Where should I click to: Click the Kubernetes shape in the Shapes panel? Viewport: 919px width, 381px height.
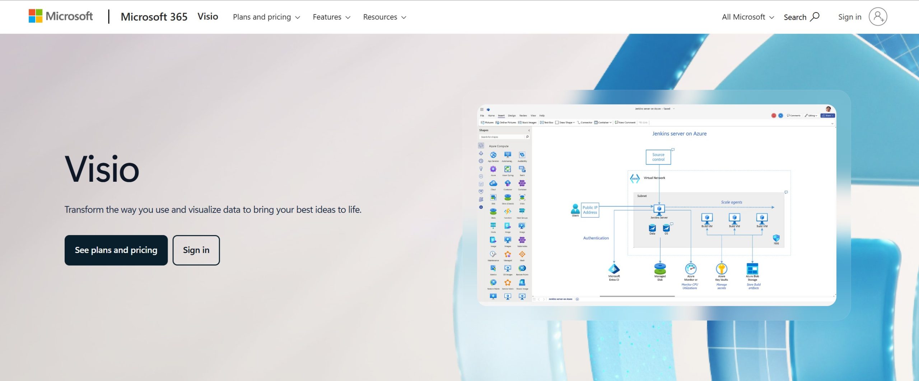[522, 240]
